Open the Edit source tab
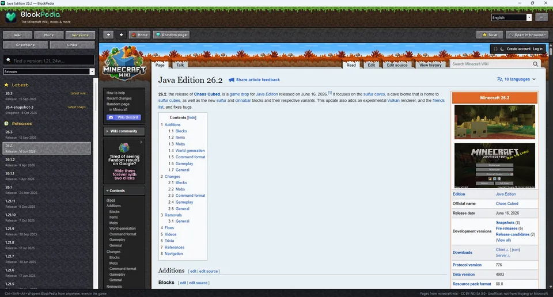This screenshot has height=297, width=553. 397,65
